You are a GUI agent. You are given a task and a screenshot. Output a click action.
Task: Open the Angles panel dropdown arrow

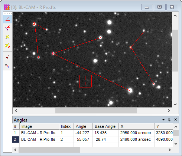(163, 120)
